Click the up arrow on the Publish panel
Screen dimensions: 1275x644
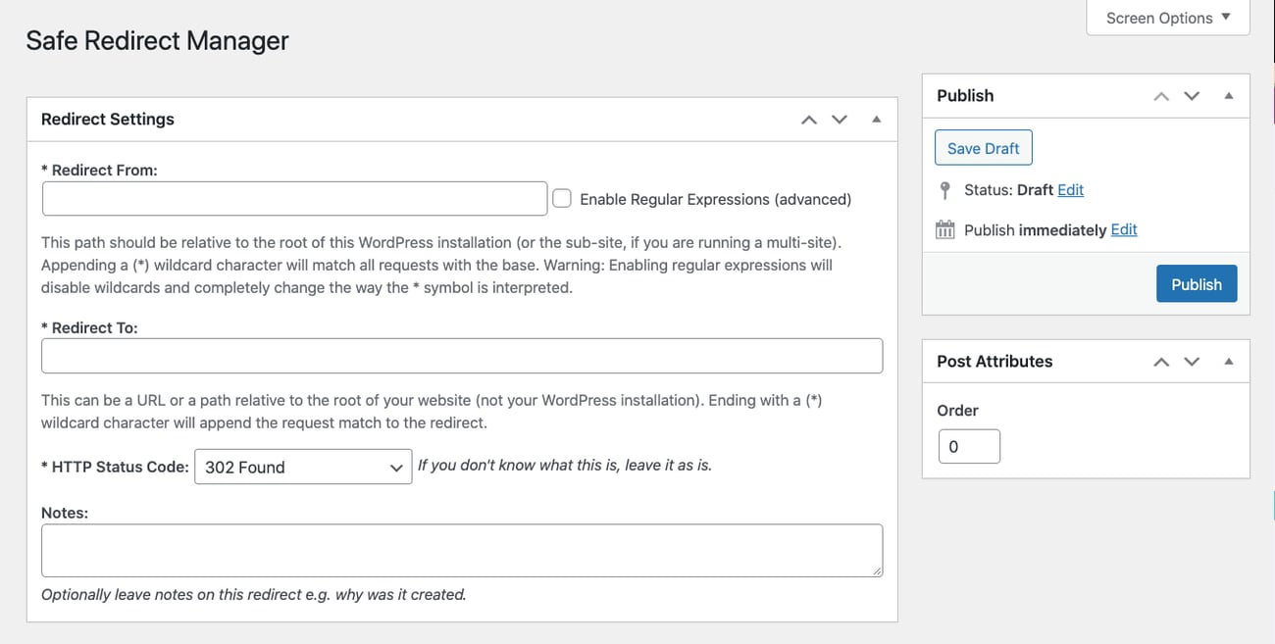(1161, 95)
